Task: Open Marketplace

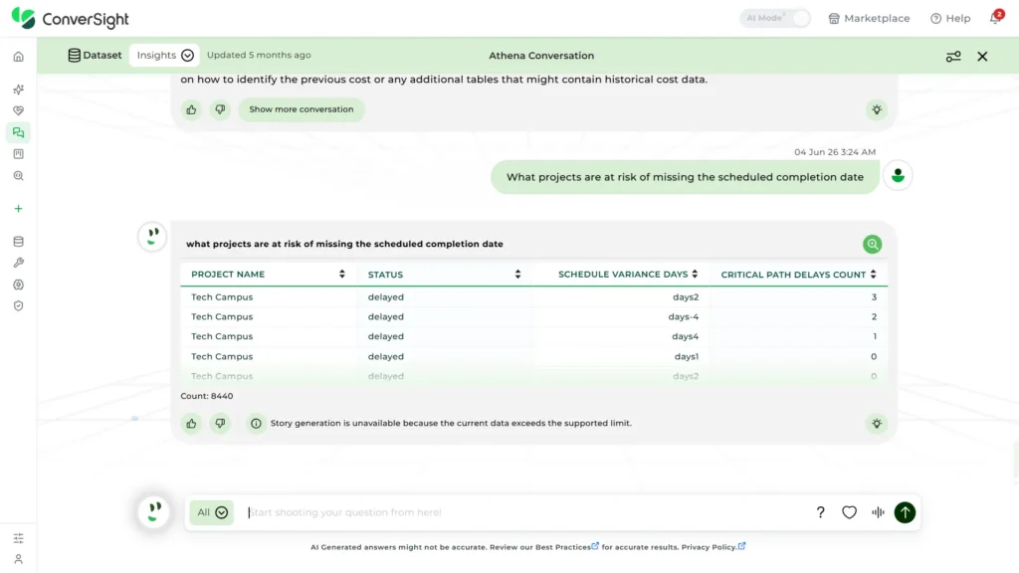Action: 869,18
